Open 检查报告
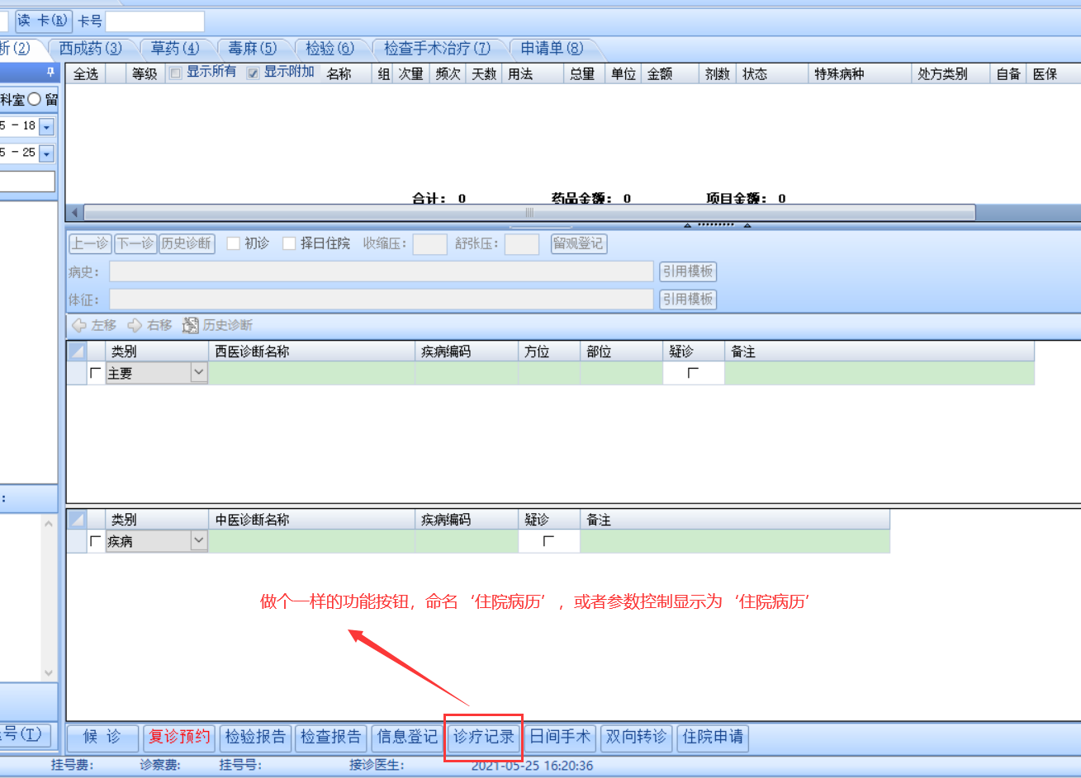This screenshot has height=778, width=1081. [330, 737]
